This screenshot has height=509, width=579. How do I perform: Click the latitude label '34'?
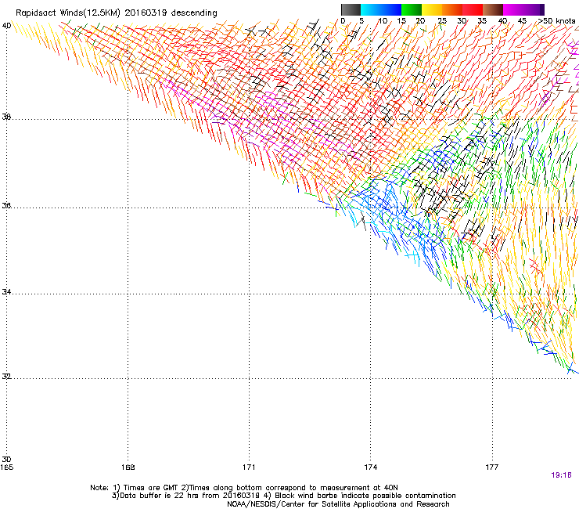6,292
